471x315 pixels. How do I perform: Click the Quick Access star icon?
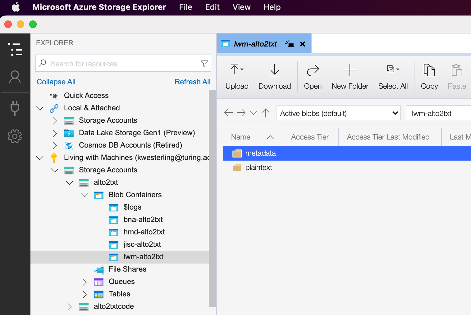(x=54, y=96)
